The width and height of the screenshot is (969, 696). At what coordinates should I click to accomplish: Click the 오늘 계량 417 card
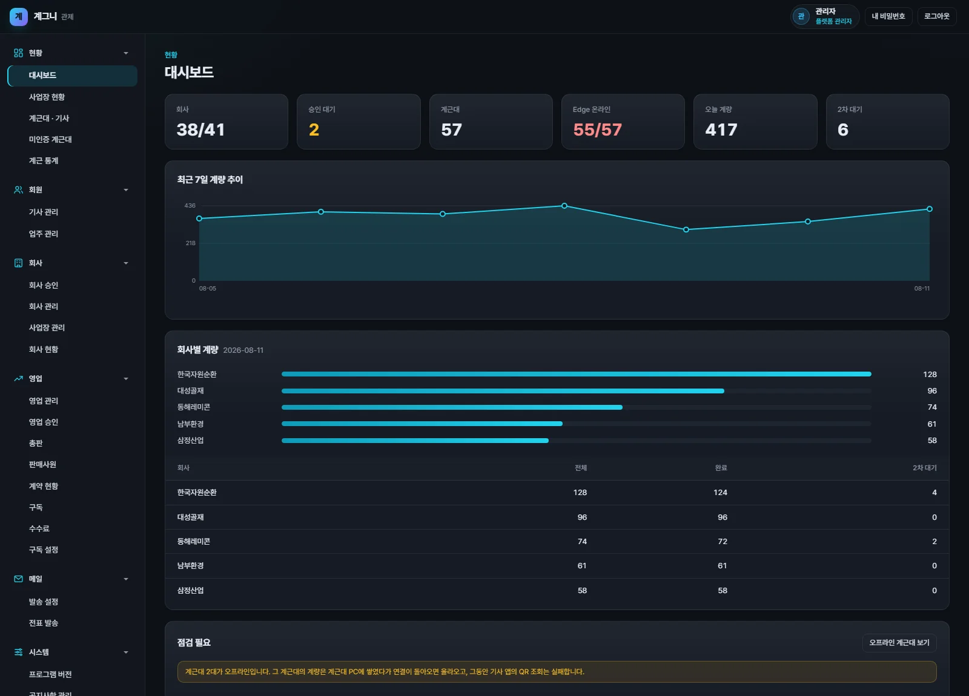tap(755, 122)
